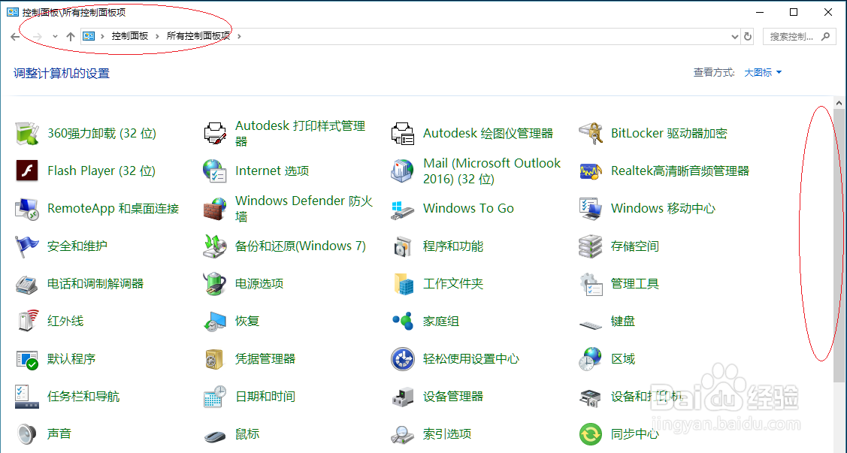Go up one level arrow
The image size is (847, 453).
click(70, 37)
